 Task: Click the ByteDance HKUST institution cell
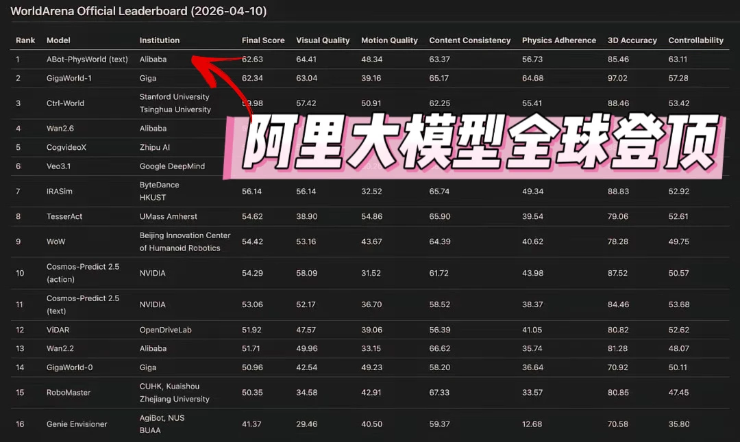point(159,192)
